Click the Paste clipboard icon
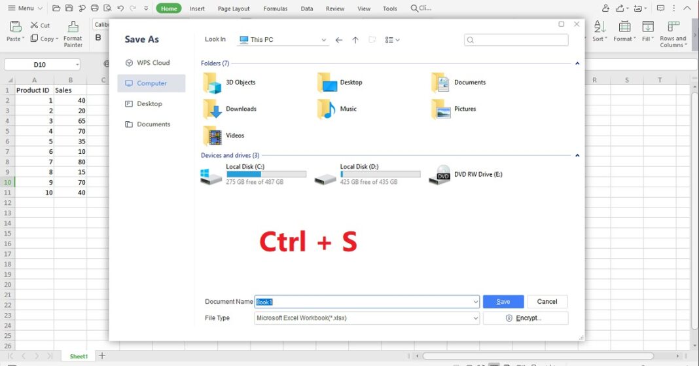This screenshot has width=699, height=366. (x=16, y=27)
